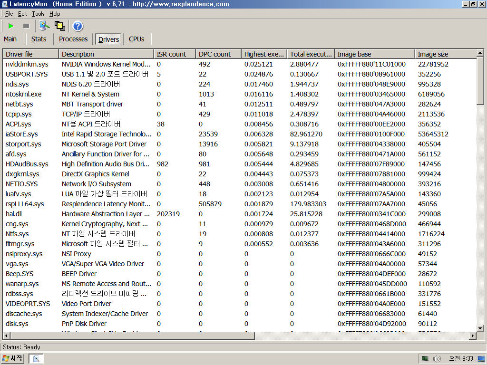Click the vertical scrollbar down arrow

480,328
